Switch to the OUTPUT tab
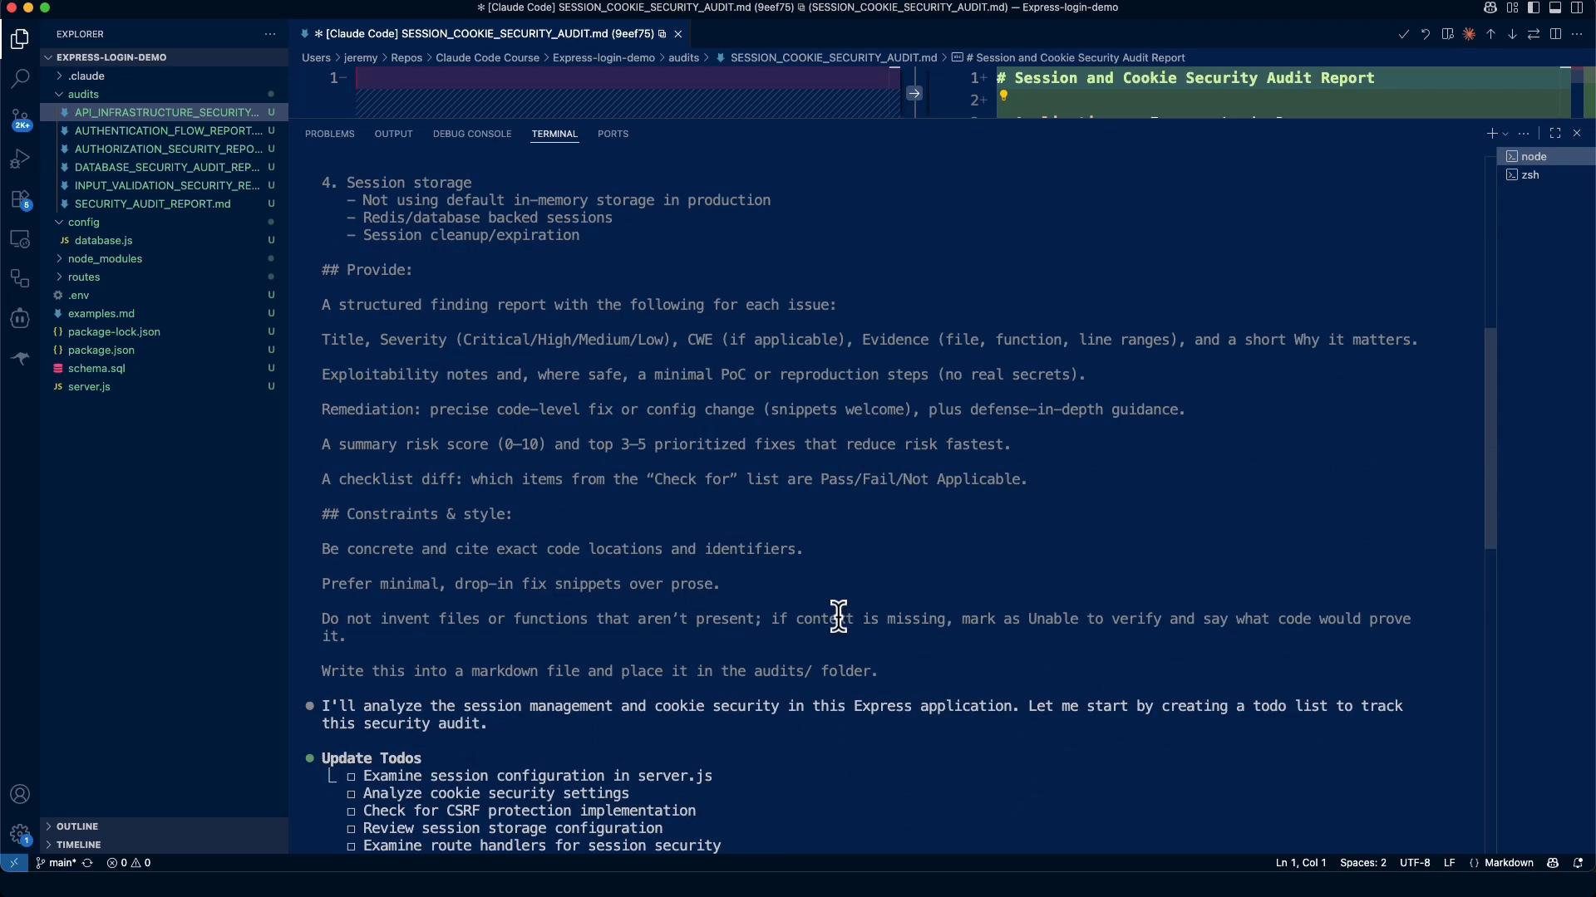Viewport: 1596px width, 897px height. [x=393, y=134]
